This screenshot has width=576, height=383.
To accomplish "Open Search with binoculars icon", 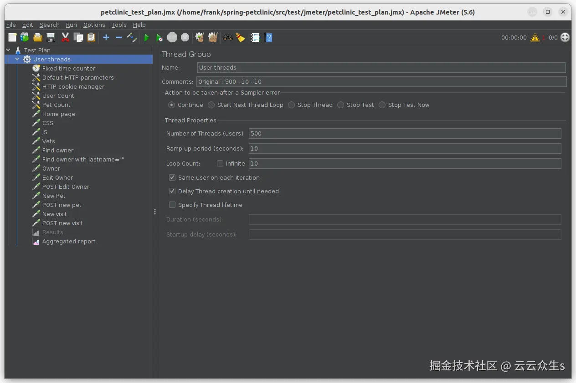I will tap(228, 37).
